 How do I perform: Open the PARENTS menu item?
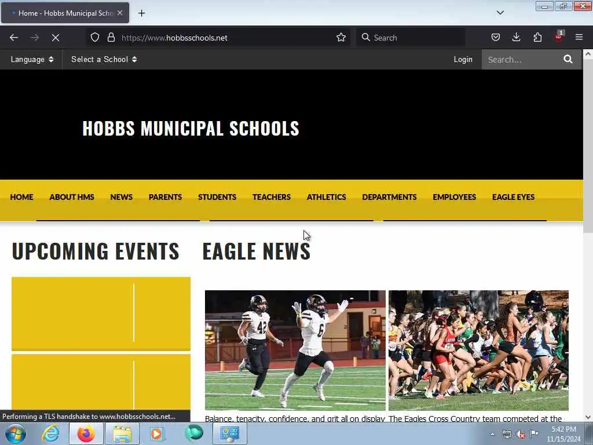[x=165, y=197]
